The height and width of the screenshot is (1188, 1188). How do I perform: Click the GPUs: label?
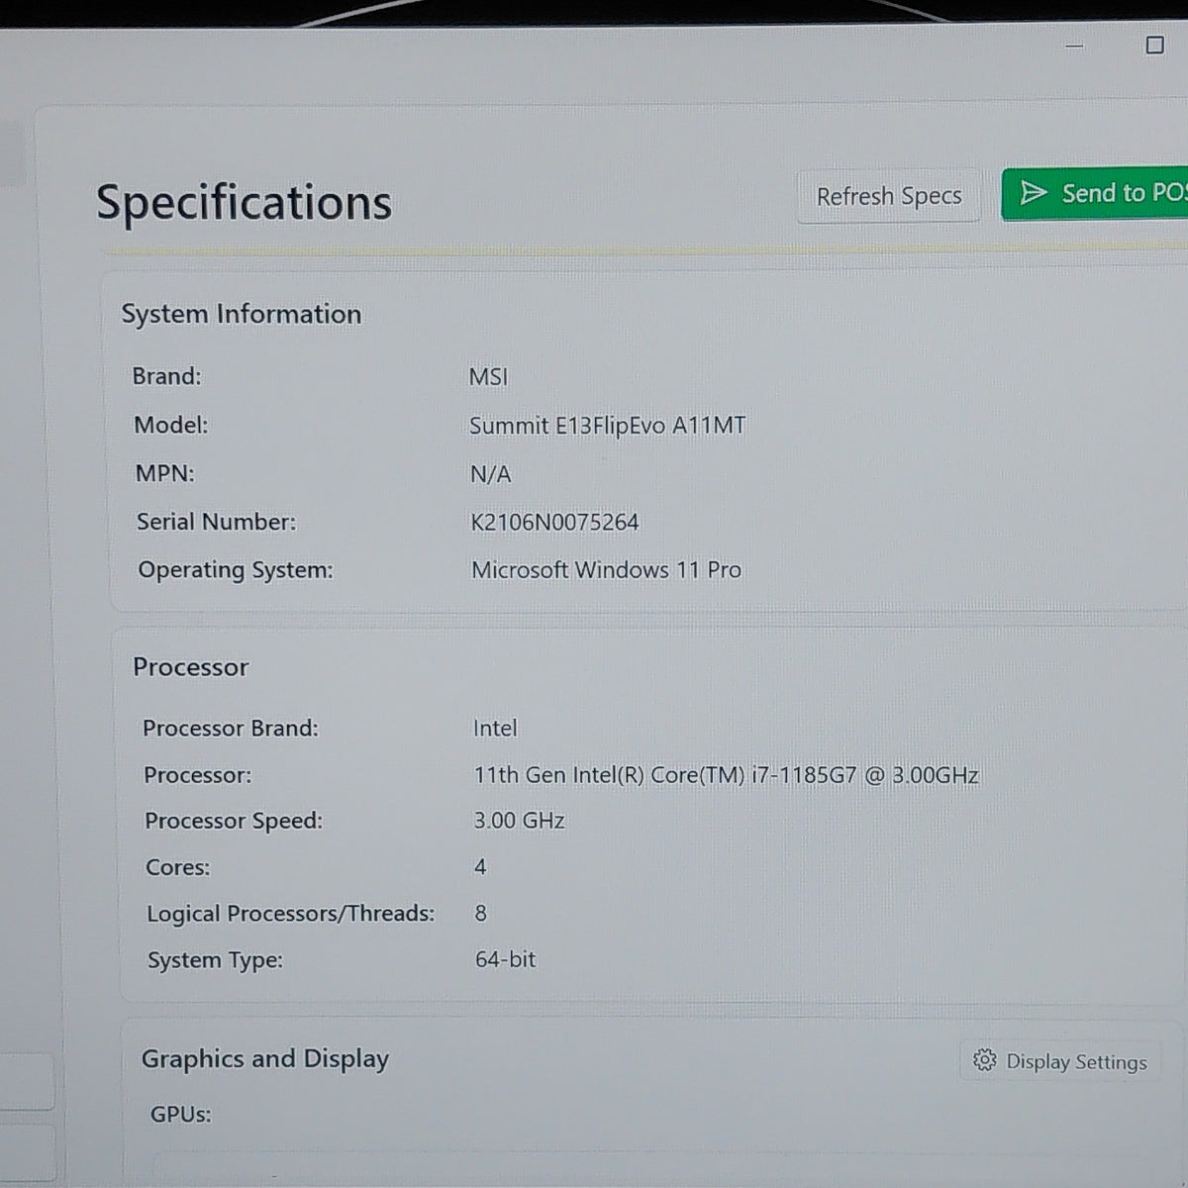tap(180, 1115)
